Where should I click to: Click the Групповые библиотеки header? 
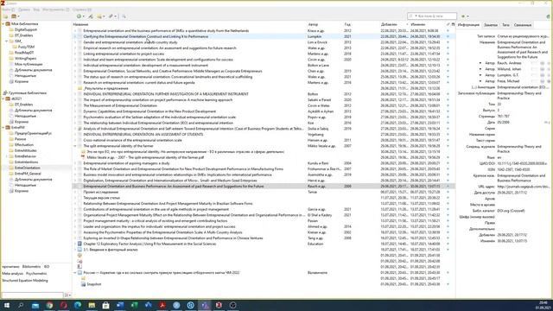tap(27, 93)
